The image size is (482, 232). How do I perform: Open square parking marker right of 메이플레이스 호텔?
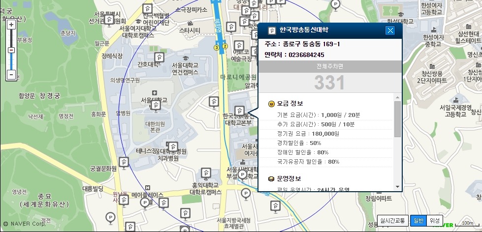pos(163,203)
